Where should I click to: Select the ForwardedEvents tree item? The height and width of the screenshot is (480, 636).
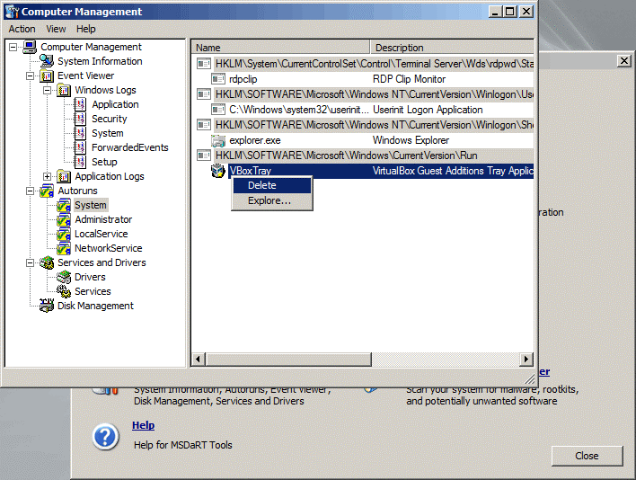[129, 147]
